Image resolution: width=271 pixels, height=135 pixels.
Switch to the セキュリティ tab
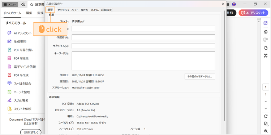(x=63, y=10)
